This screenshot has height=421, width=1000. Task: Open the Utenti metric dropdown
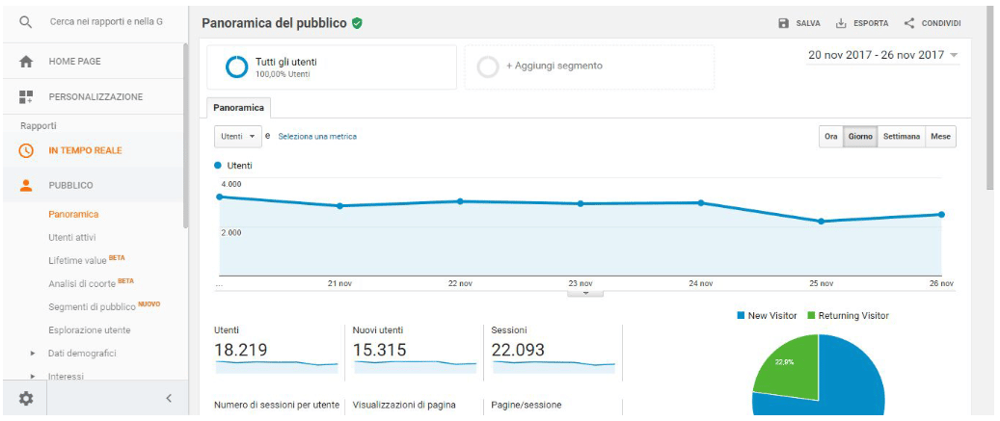click(238, 136)
